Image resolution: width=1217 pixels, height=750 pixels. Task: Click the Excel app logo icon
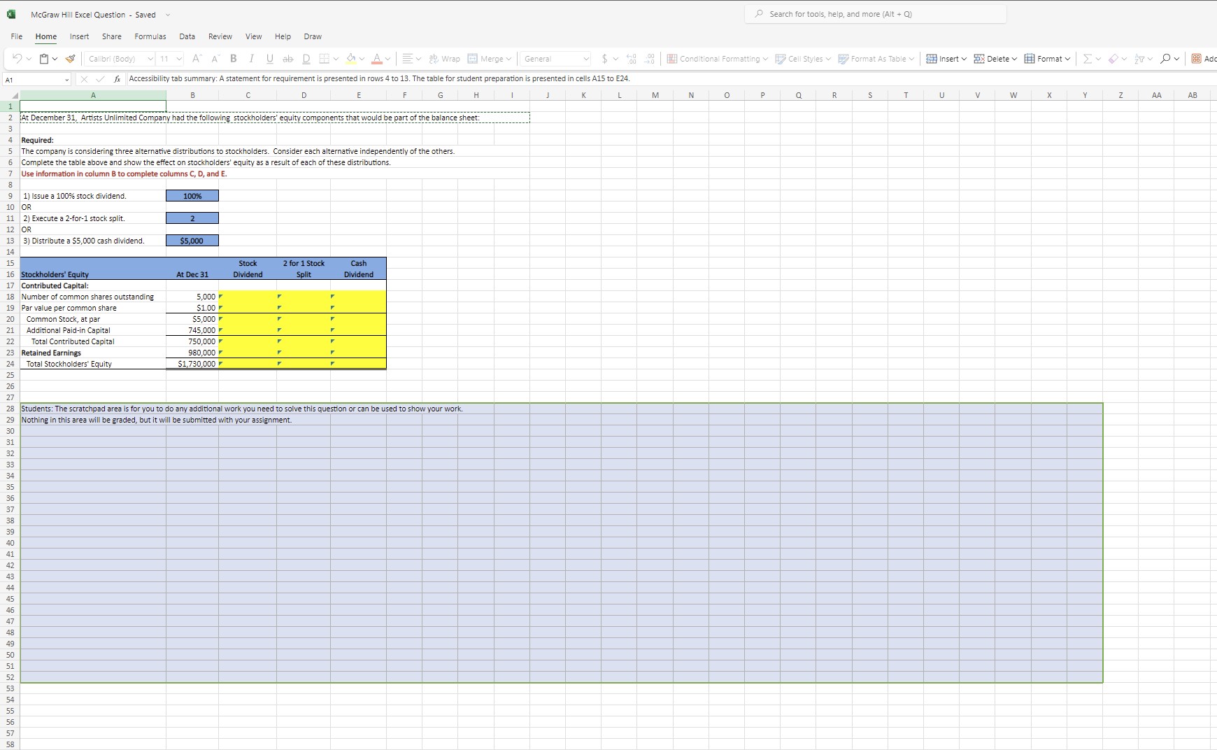coord(11,14)
